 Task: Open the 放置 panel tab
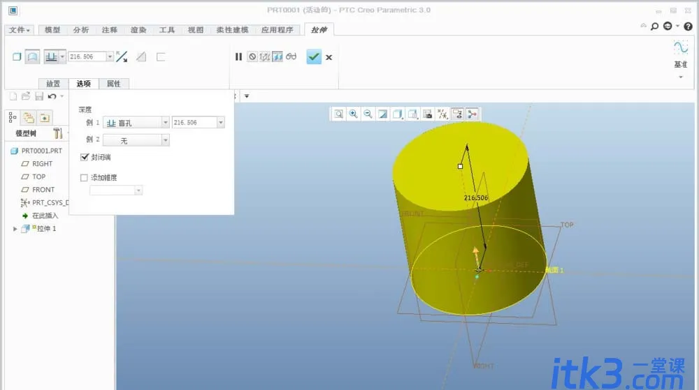[x=53, y=84]
